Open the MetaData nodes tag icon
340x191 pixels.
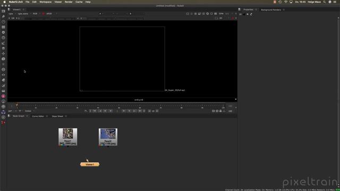(3, 80)
